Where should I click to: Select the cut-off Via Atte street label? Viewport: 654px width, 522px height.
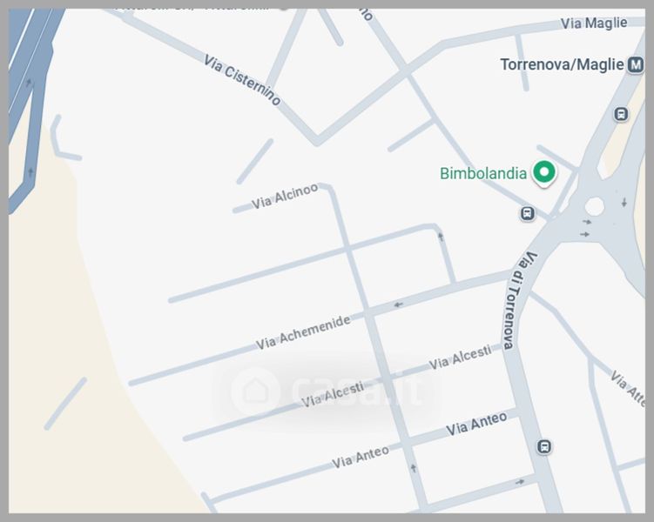point(628,388)
